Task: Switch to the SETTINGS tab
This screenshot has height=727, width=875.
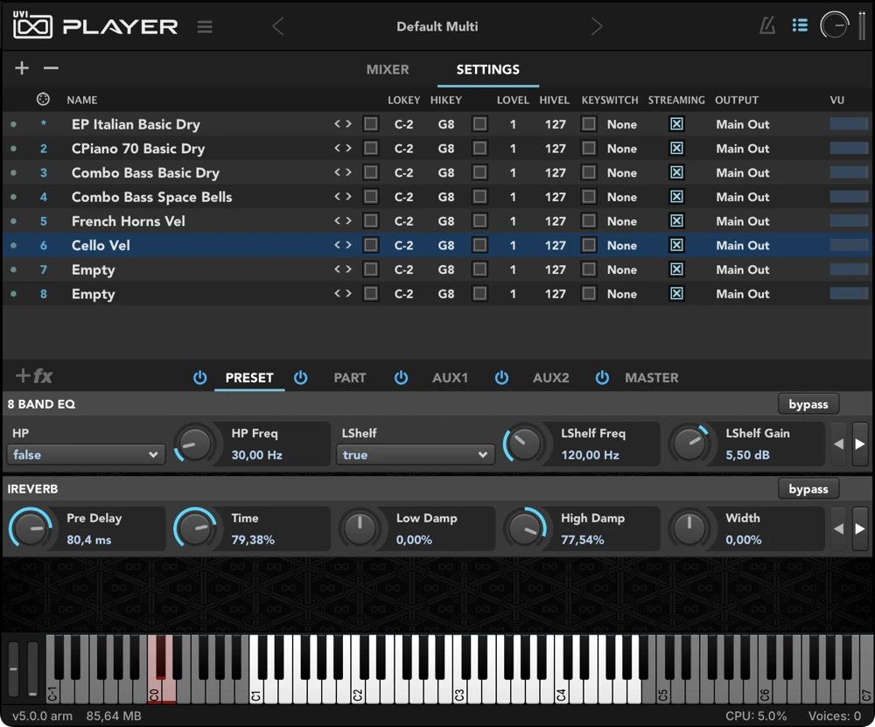Action: click(x=487, y=69)
